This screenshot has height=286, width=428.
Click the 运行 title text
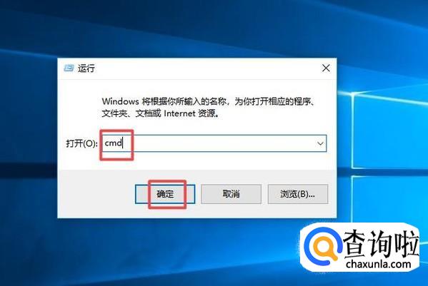86,68
